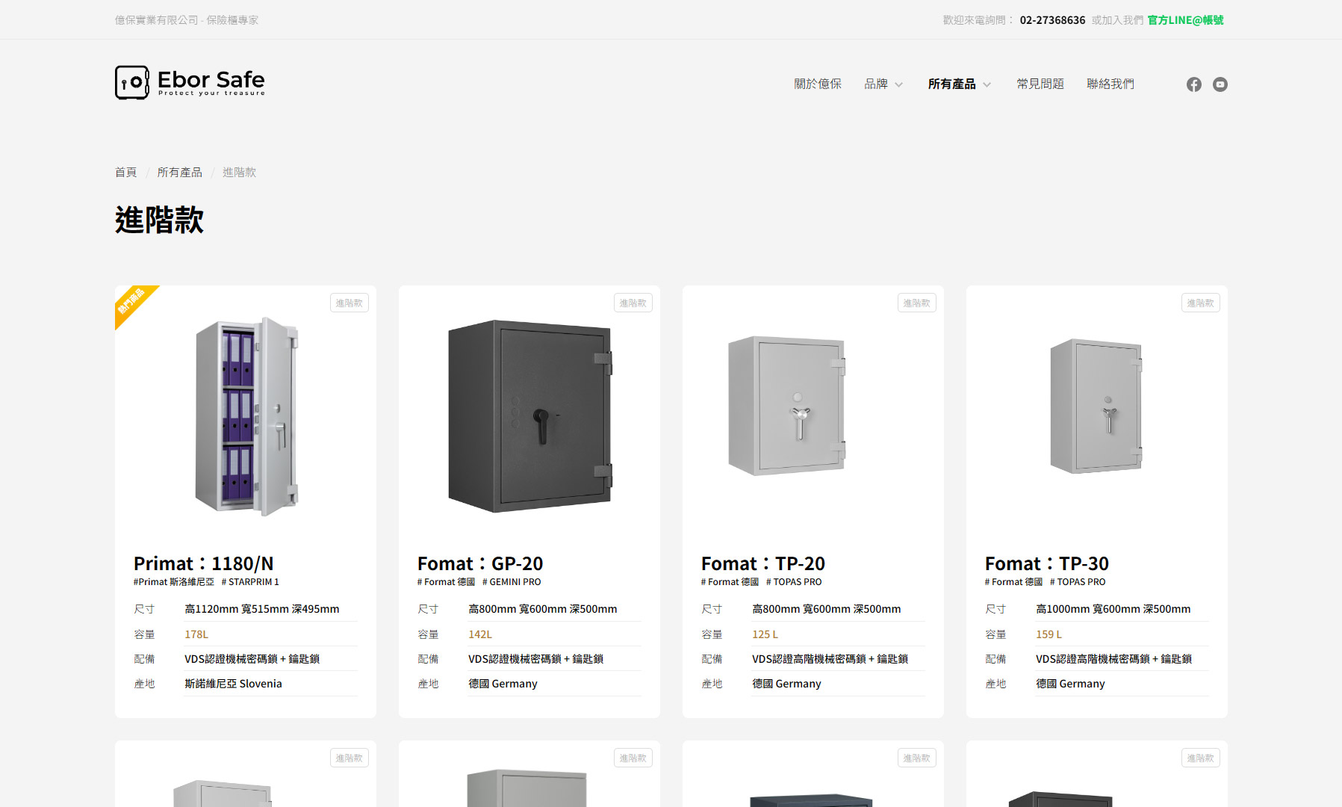1342x807 pixels.
Task: Click the 斯諾維尼亞 Slovenia origin text
Action: (x=233, y=684)
